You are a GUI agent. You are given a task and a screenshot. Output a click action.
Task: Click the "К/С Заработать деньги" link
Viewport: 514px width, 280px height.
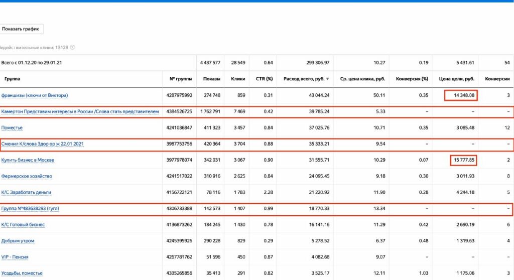click(27, 192)
